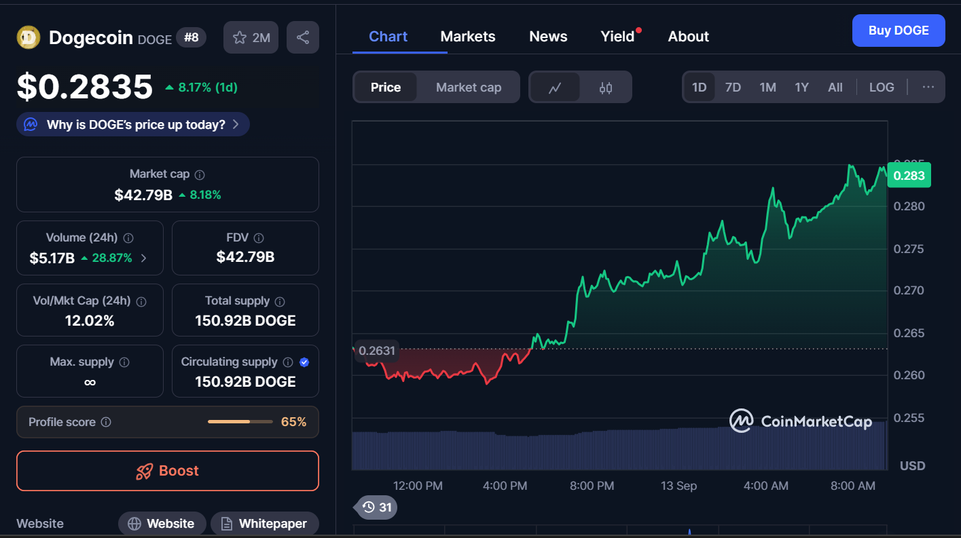Click FDV info icon
Image resolution: width=961 pixels, height=538 pixels.
259,238
